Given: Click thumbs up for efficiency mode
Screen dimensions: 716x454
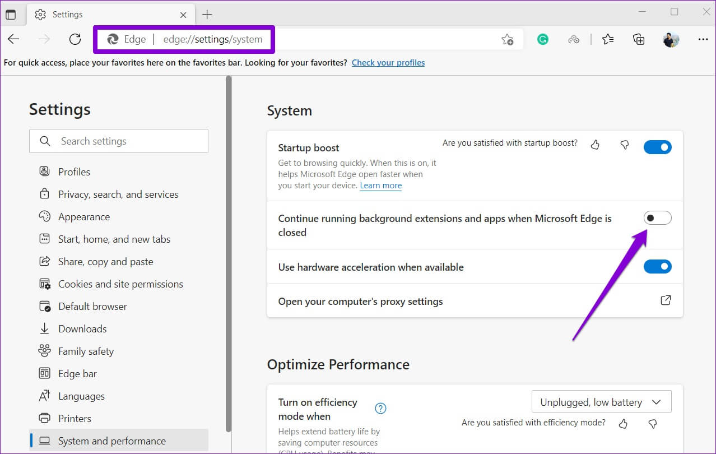Looking at the screenshot, I should coord(623,424).
